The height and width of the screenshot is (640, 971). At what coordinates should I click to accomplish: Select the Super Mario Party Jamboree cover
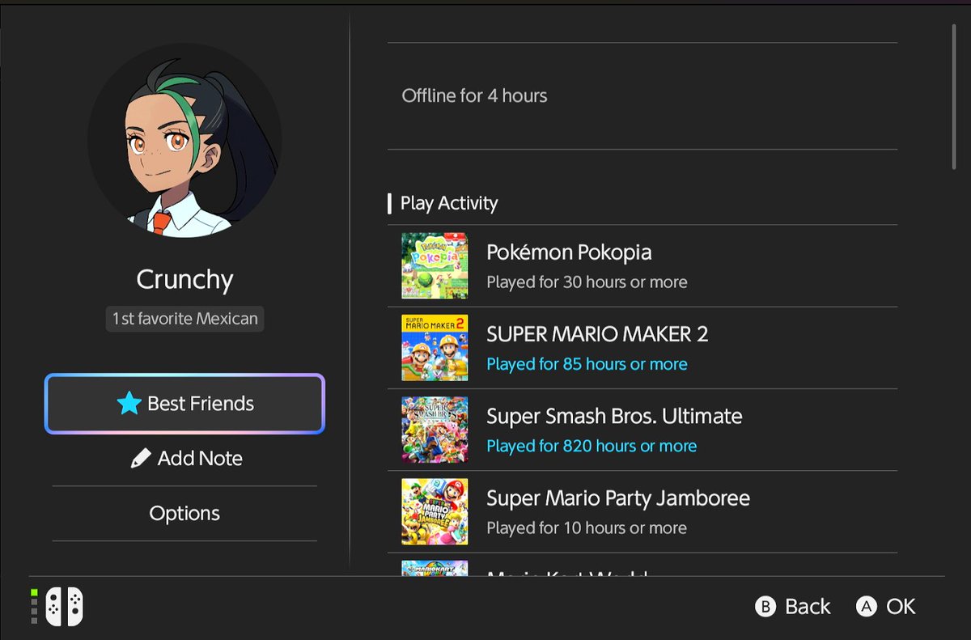click(435, 511)
